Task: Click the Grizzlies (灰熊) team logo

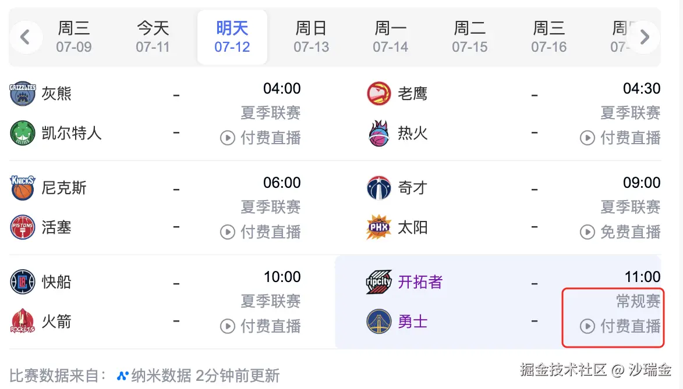Action: [x=23, y=94]
